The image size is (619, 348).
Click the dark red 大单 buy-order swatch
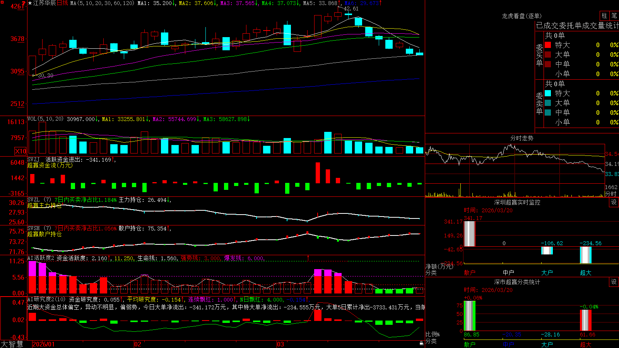click(x=548, y=55)
